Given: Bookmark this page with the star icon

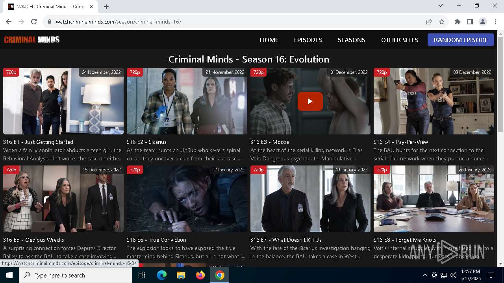Looking at the screenshot, I should [x=442, y=22].
